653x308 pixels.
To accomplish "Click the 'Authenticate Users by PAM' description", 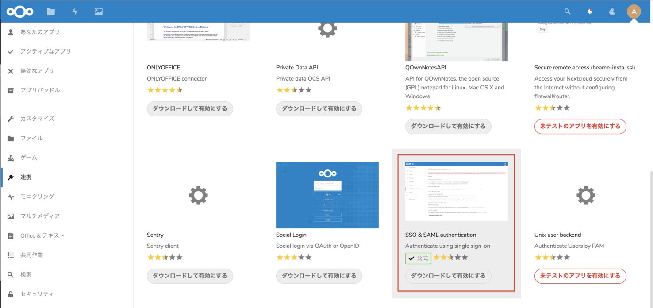I will pyautogui.click(x=569, y=246).
